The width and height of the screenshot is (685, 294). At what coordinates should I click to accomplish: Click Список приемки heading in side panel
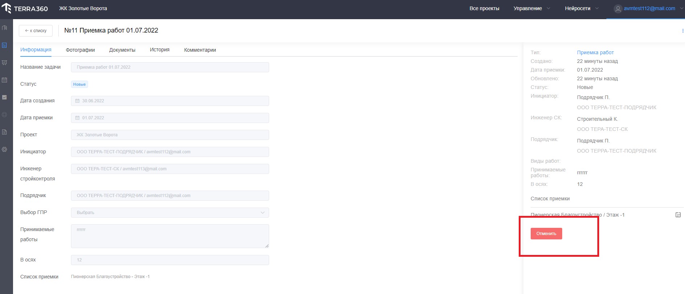[x=550, y=199]
